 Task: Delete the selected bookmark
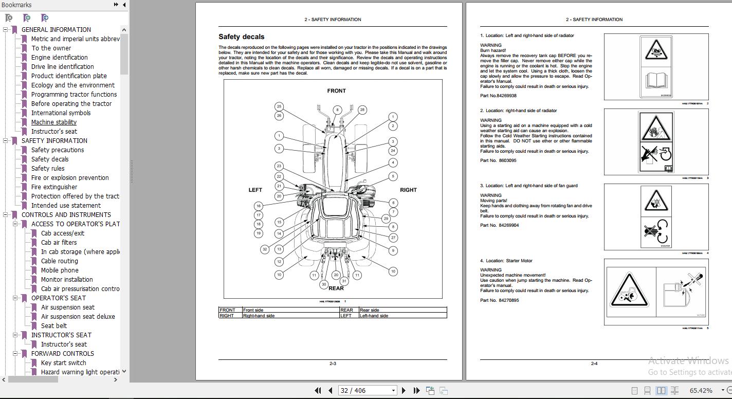click(8, 18)
